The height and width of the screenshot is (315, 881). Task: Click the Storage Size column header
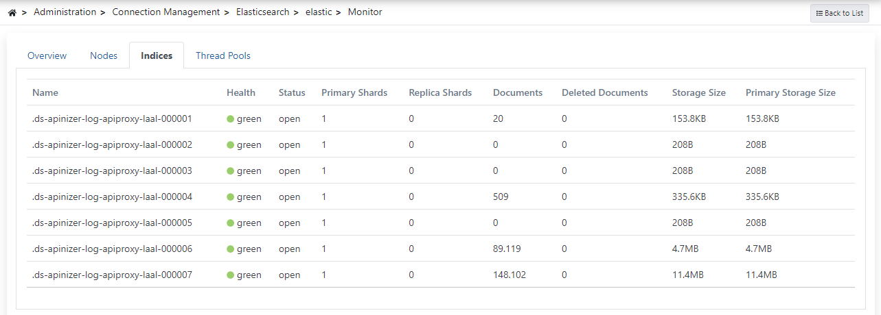click(x=698, y=92)
